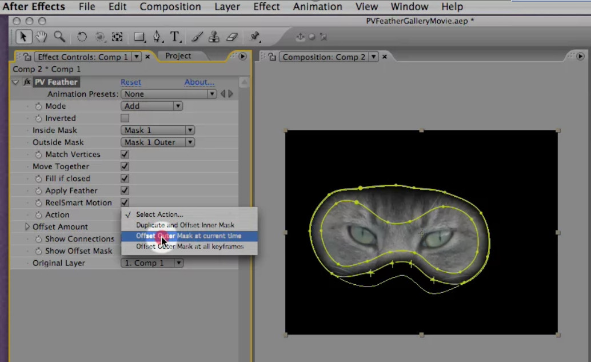Uncheck Apply Feather checkbox

pyautogui.click(x=125, y=190)
